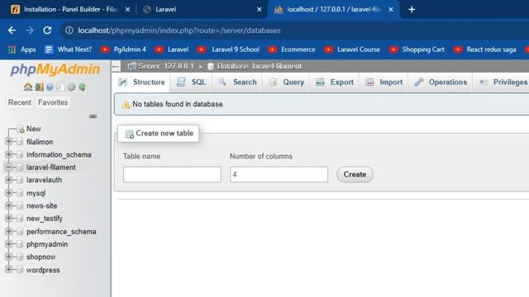Image resolution: width=529 pixels, height=297 pixels.
Task: Open the Operations tab
Action: (441, 82)
